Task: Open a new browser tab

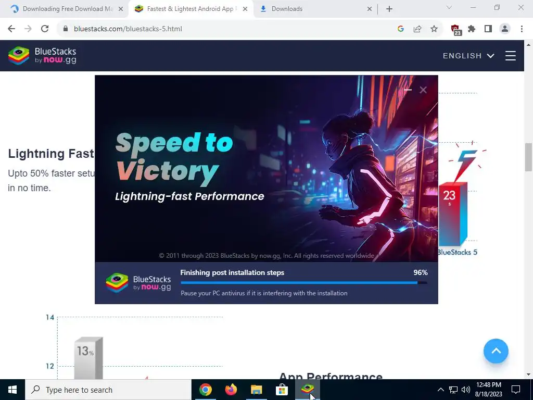Action: [x=389, y=9]
